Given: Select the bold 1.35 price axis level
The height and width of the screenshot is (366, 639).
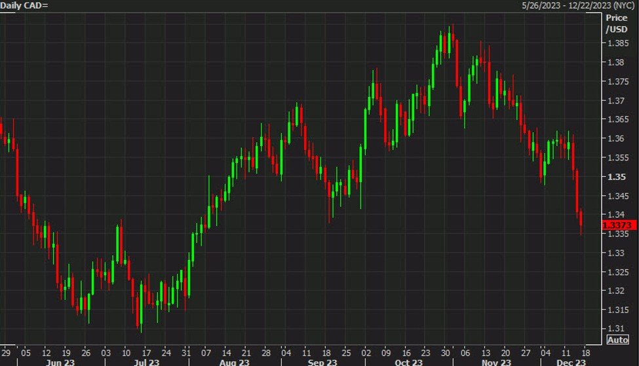Looking at the screenshot, I should tap(616, 177).
